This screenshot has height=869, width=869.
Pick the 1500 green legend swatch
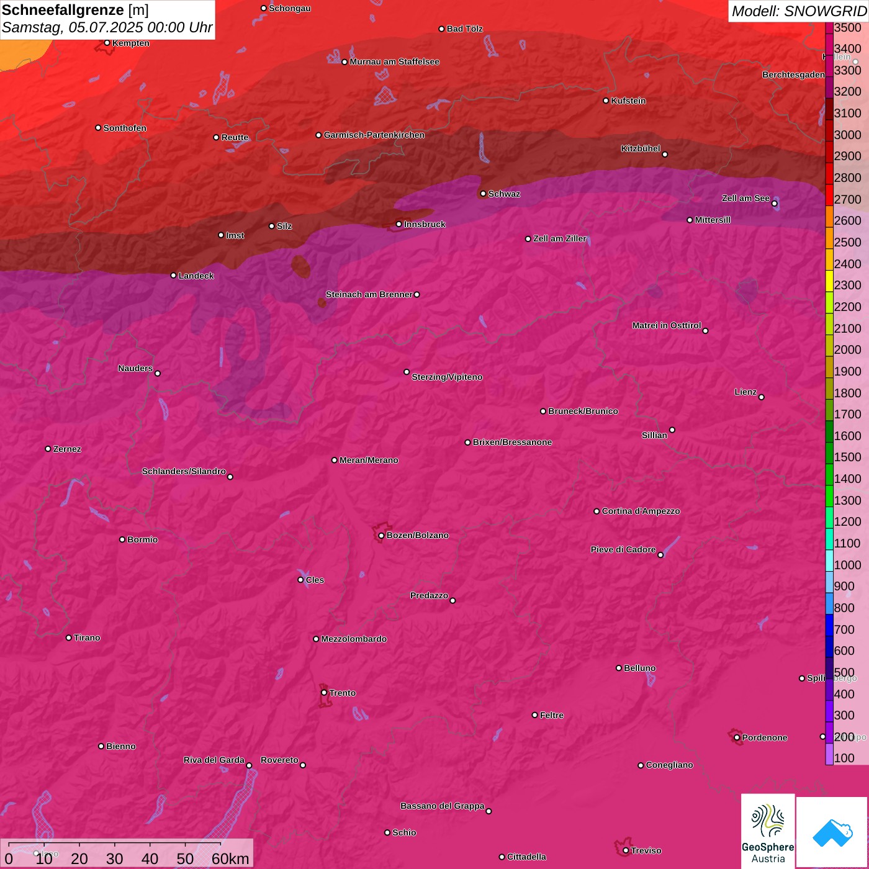[829, 453]
